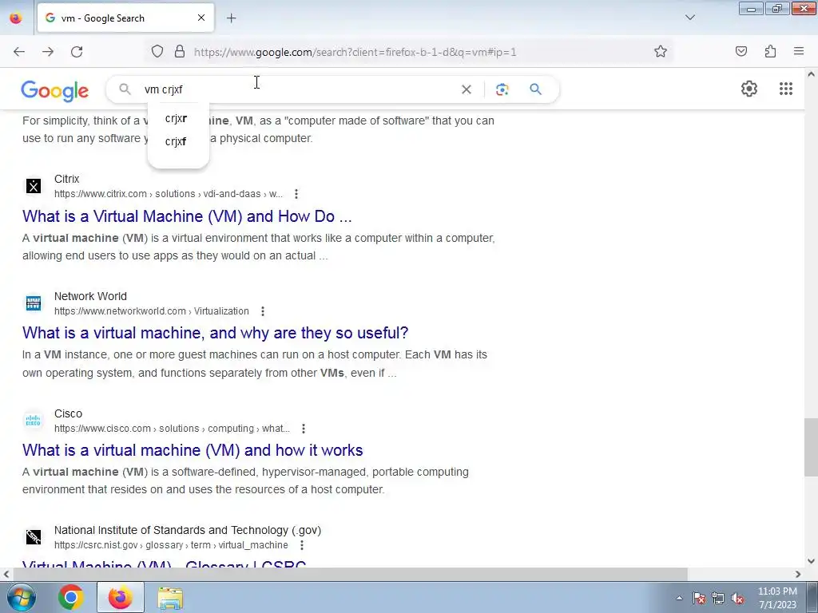Save page to Pocket
The image size is (818, 613).
point(741,52)
